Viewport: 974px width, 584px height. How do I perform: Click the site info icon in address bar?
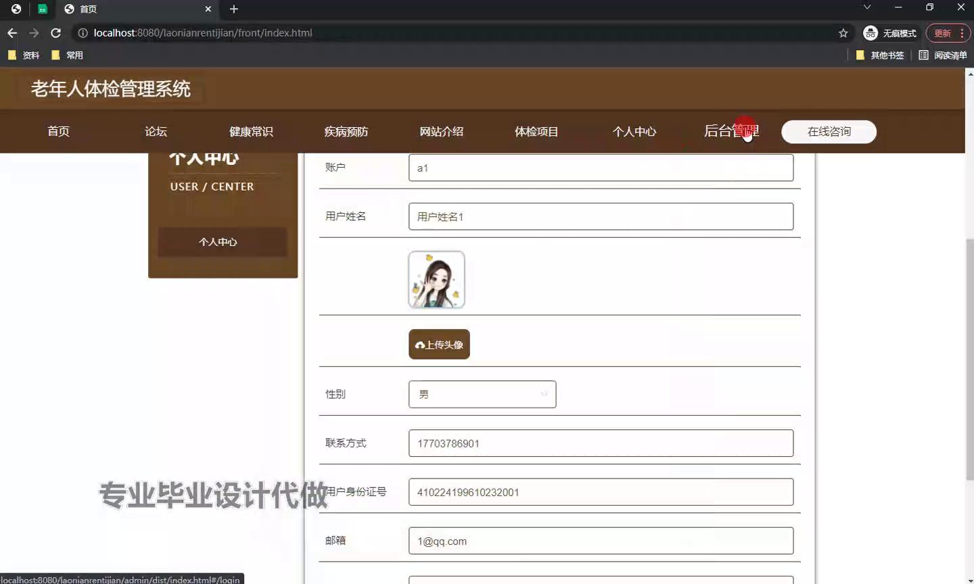click(83, 33)
